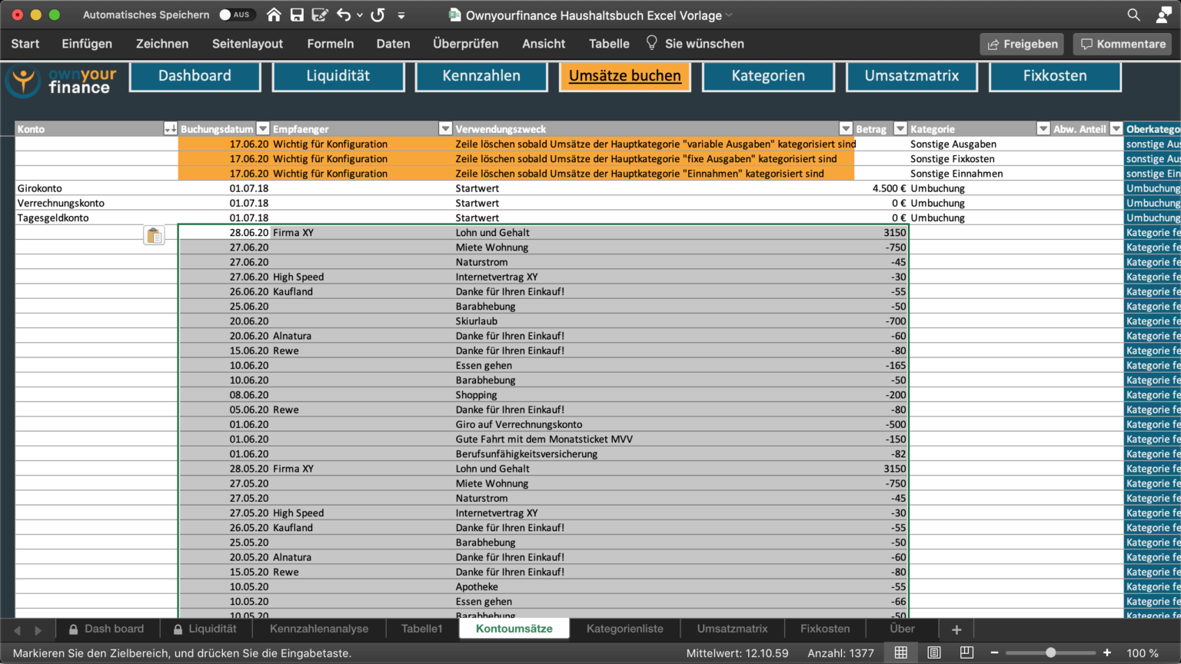Add a new sheet with plus tab
The height and width of the screenshot is (664, 1181).
956,629
